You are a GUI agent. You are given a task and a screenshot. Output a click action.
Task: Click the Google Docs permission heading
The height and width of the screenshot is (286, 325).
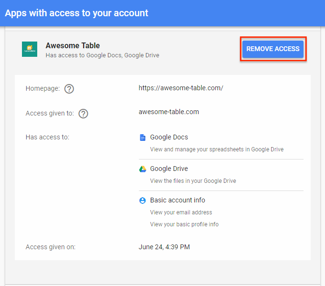(x=169, y=137)
